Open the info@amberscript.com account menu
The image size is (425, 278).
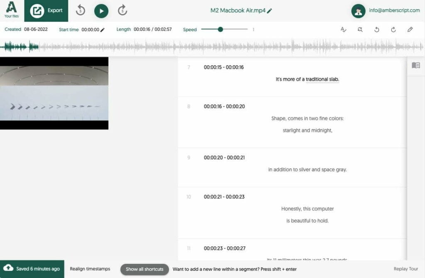394,10
